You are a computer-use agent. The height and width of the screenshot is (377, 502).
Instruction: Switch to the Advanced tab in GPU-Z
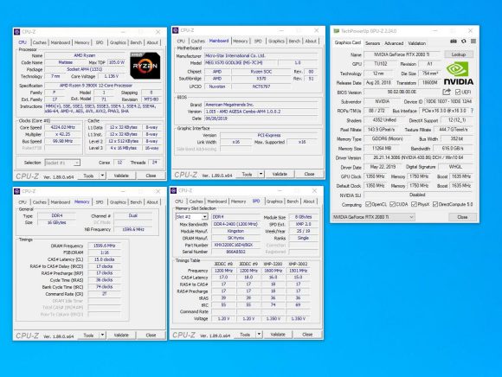click(x=394, y=43)
